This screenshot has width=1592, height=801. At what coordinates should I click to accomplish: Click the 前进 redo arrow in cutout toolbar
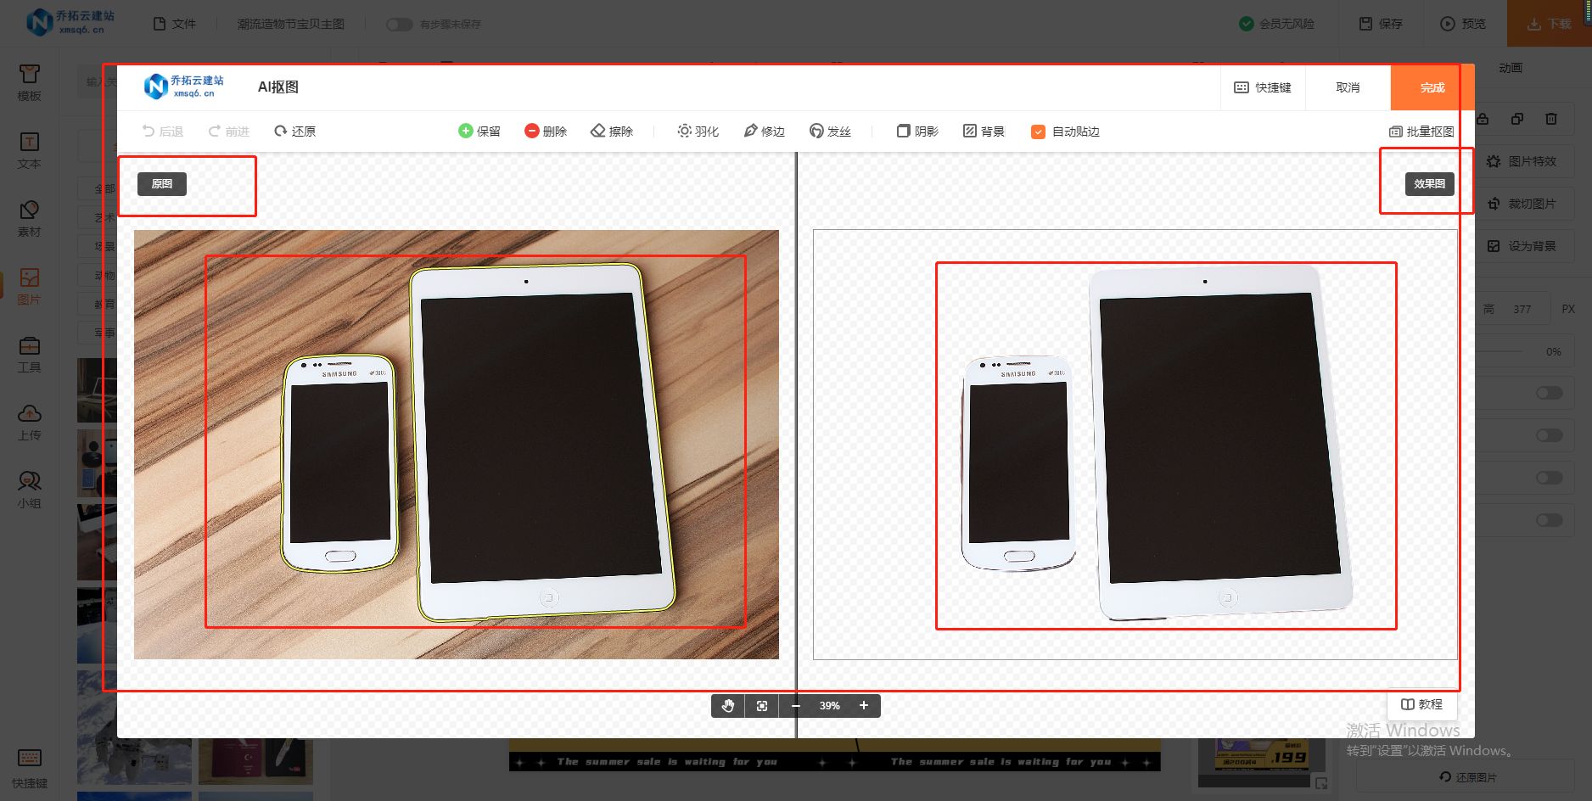pyautogui.click(x=228, y=132)
